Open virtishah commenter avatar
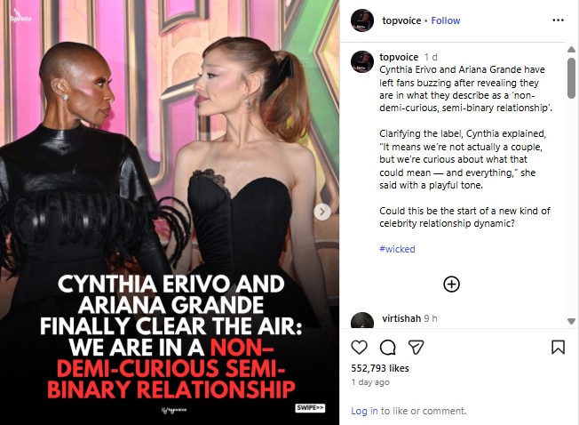 coord(362,321)
